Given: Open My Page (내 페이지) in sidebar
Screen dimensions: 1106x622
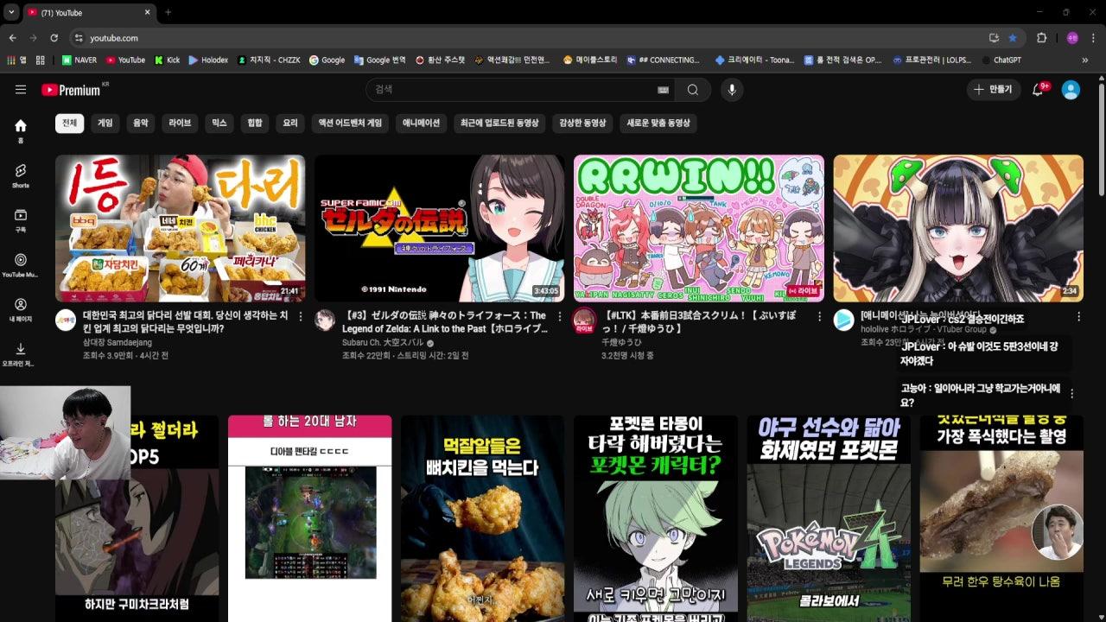Looking at the screenshot, I should tap(21, 310).
